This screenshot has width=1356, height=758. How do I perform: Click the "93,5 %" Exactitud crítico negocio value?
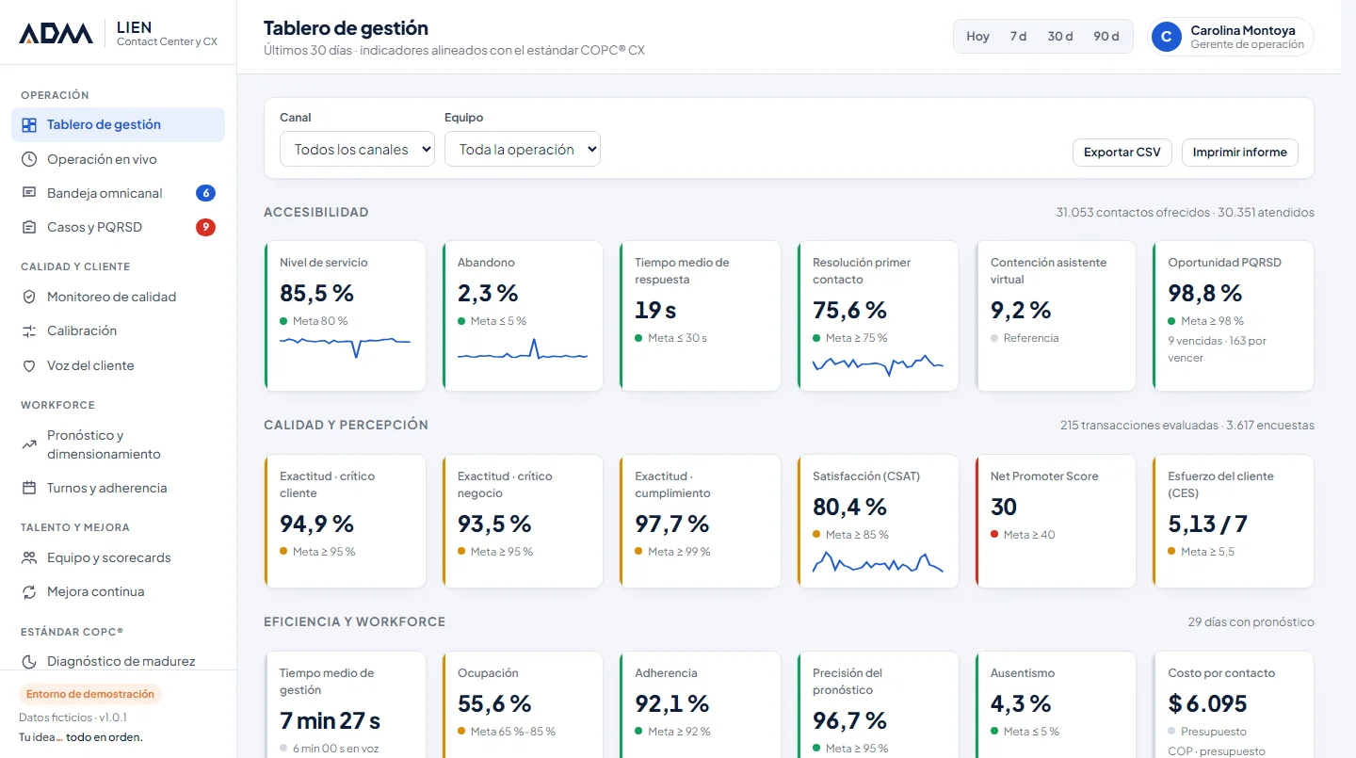tap(494, 524)
